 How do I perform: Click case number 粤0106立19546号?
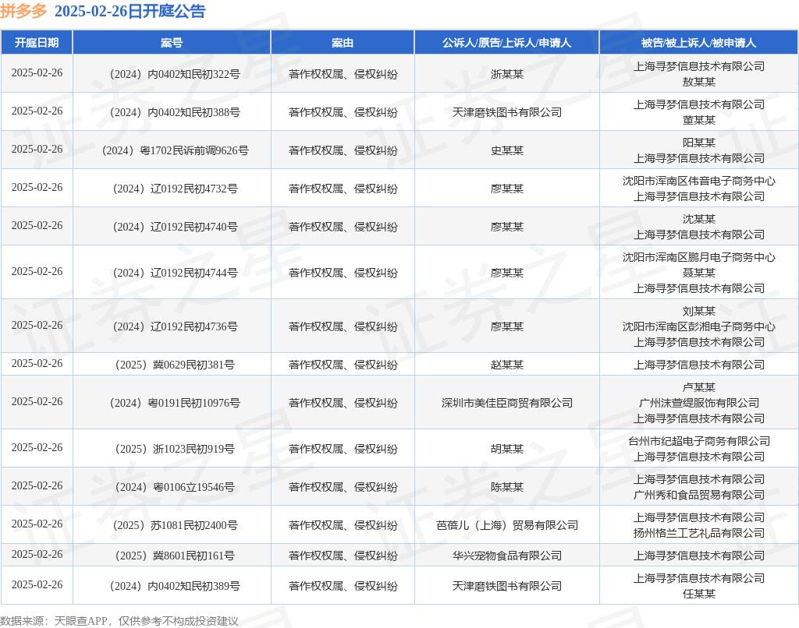click(x=175, y=486)
